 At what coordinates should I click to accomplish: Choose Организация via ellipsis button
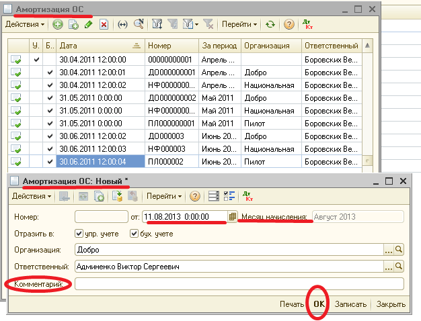tap(389, 250)
